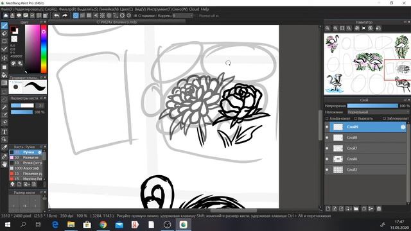Viewport: 411px width, 231px height.
Task: Open File Explorer from taskbar
Action: pos(71,225)
